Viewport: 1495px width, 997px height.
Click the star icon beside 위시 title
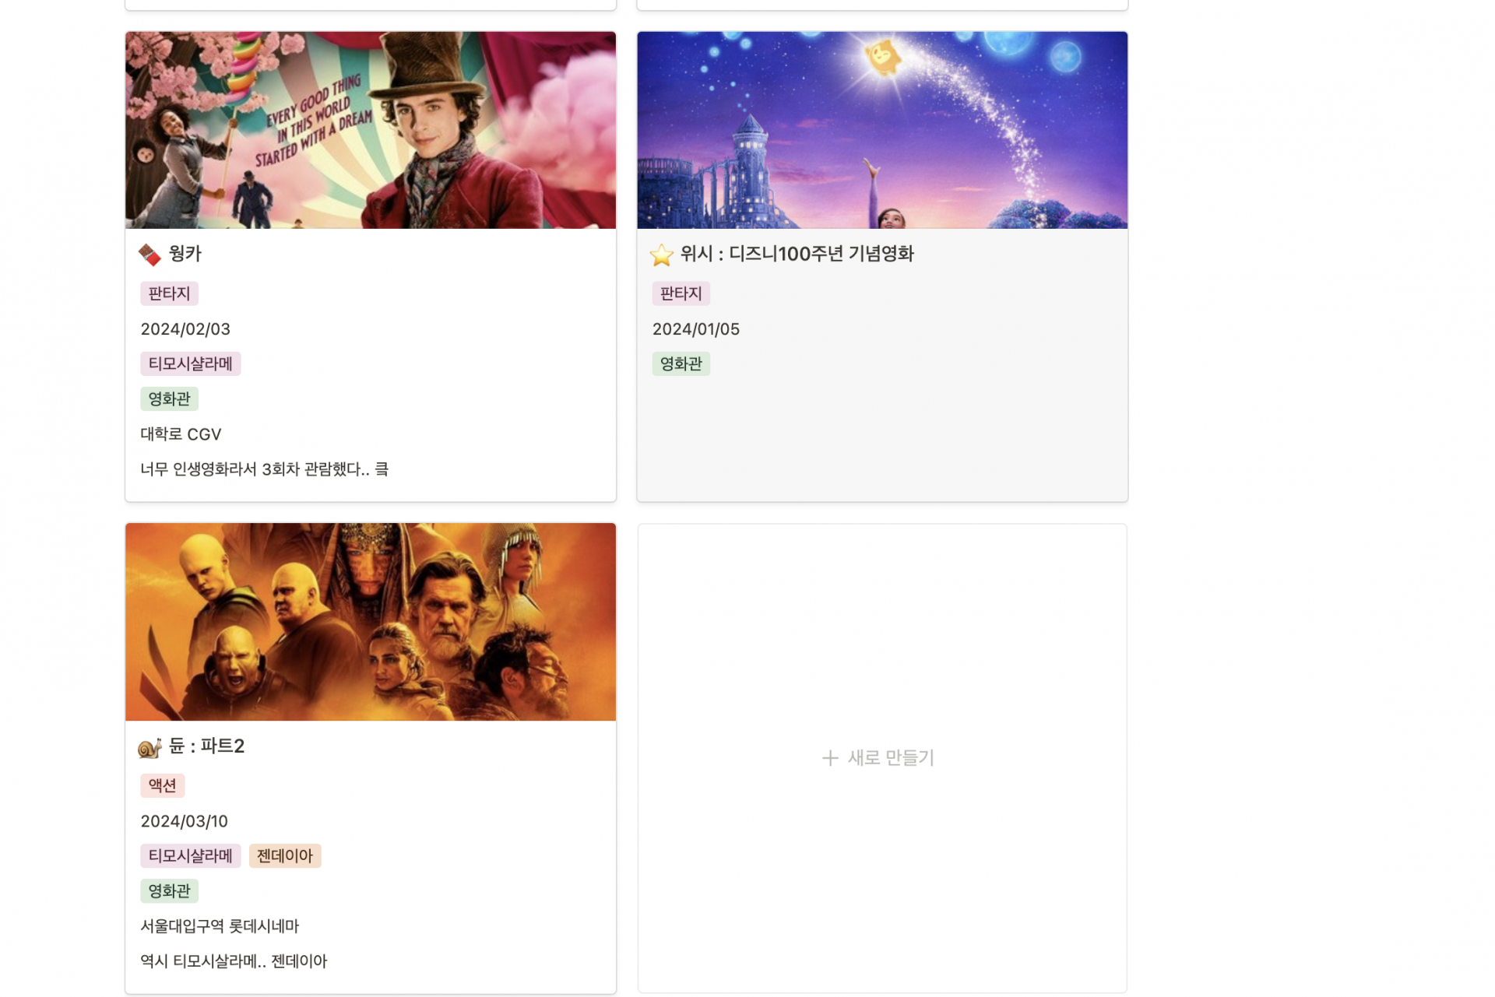661,255
